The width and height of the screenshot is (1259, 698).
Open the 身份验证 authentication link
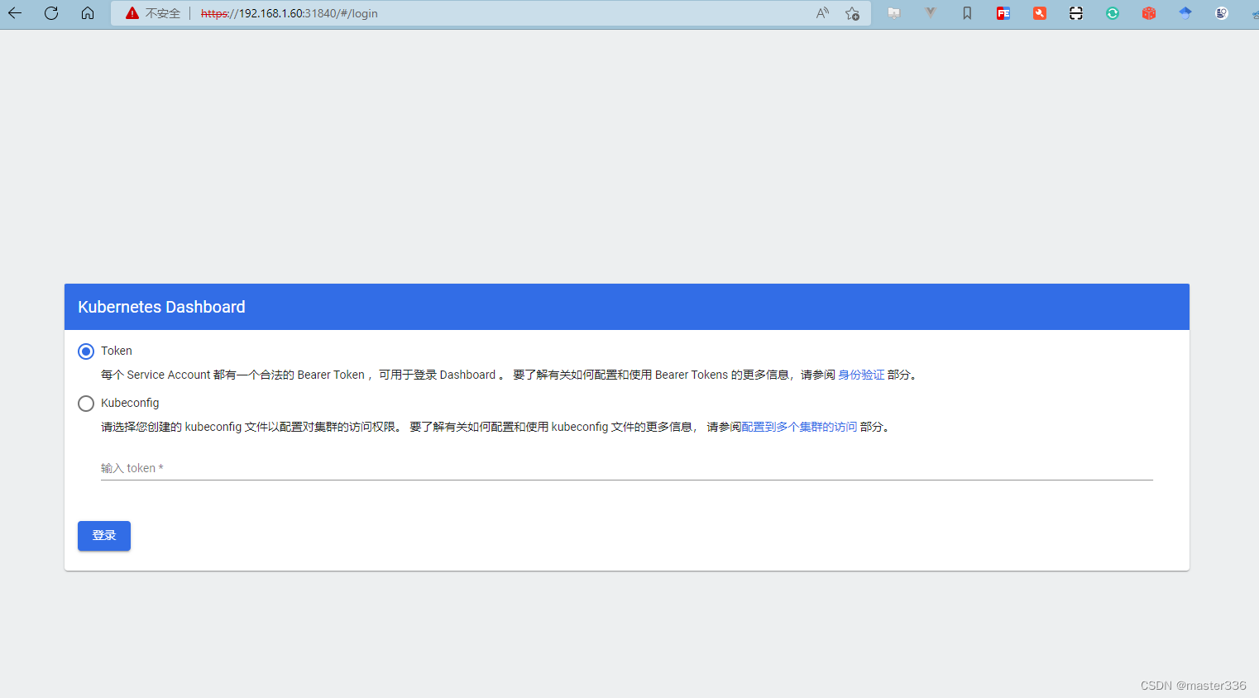click(861, 375)
